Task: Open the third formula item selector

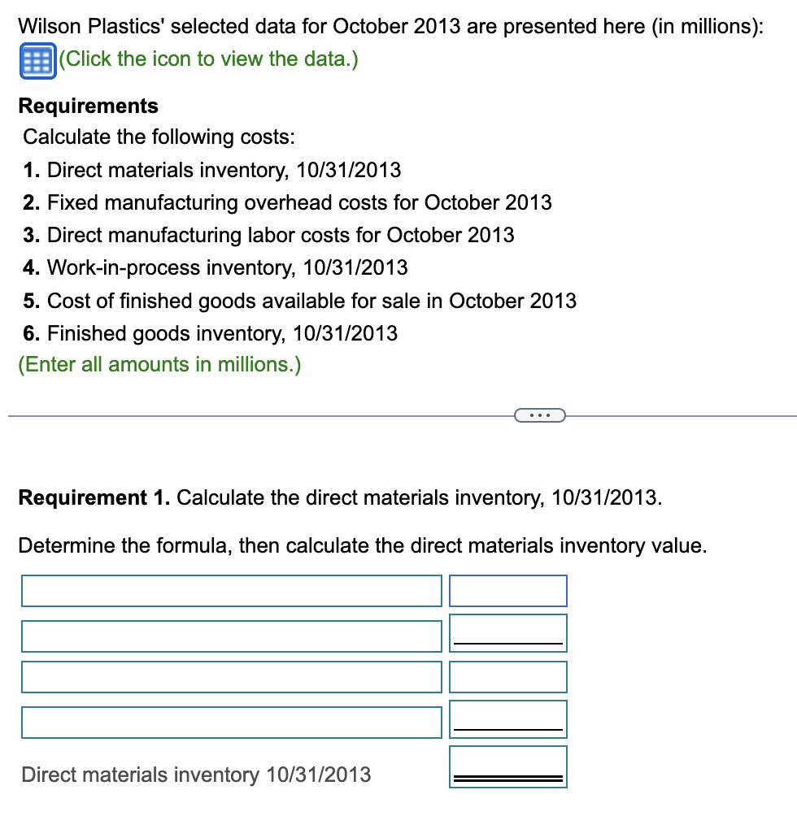Action: (x=231, y=676)
